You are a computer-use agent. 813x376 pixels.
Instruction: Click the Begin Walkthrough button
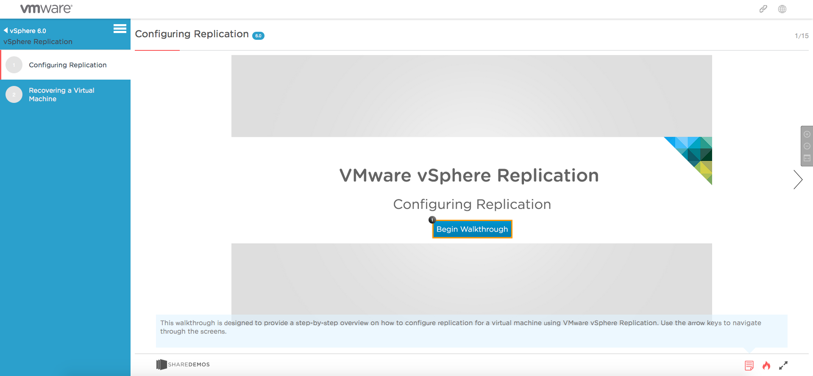click(x=472, y=229)
